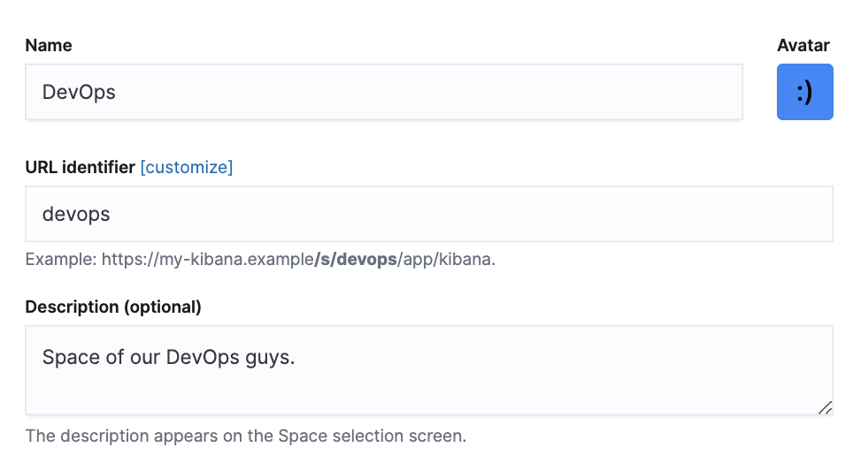853x470 pixels.
Task: Click the Description (optional) label
Action: tap(113, 307)
